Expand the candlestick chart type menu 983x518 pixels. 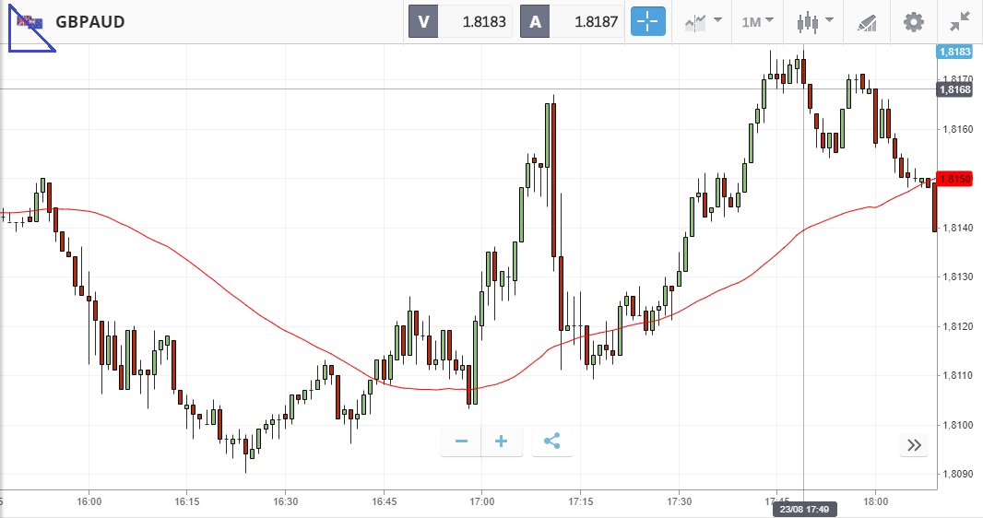(815, 22)
